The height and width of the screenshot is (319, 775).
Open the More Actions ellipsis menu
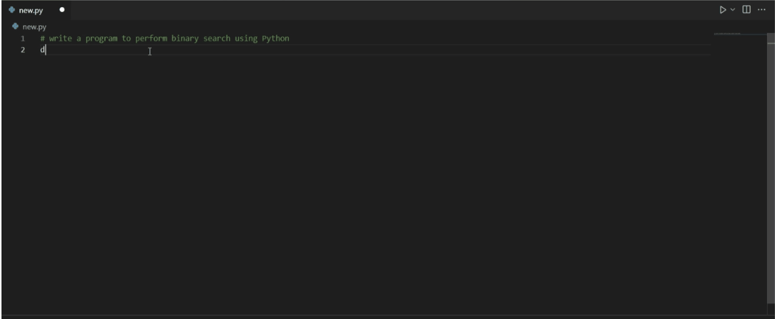pos(762,10)
